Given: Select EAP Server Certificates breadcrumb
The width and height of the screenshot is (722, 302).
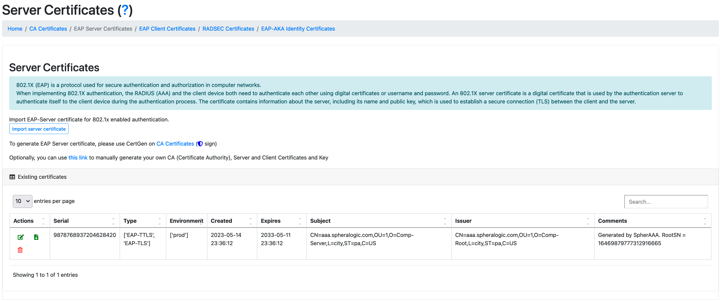Looking at the screenshot, I should [x=103, y=29].
